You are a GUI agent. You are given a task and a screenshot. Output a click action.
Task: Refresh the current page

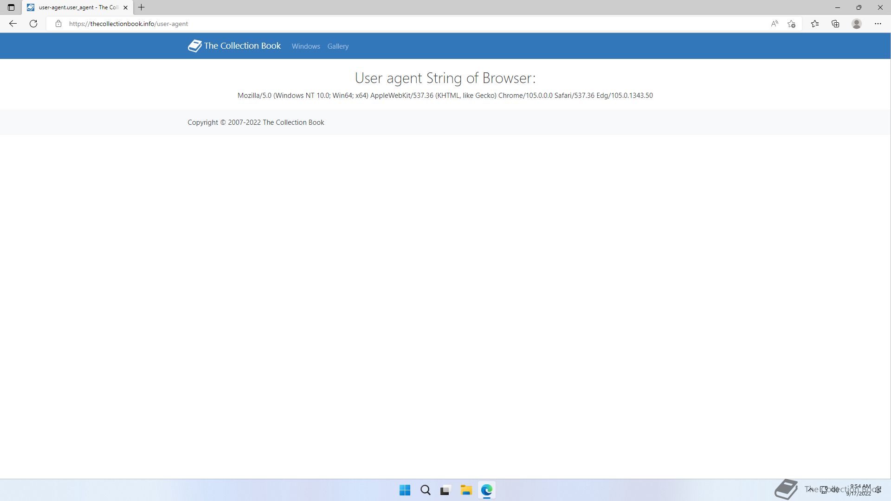coord(33,24)
